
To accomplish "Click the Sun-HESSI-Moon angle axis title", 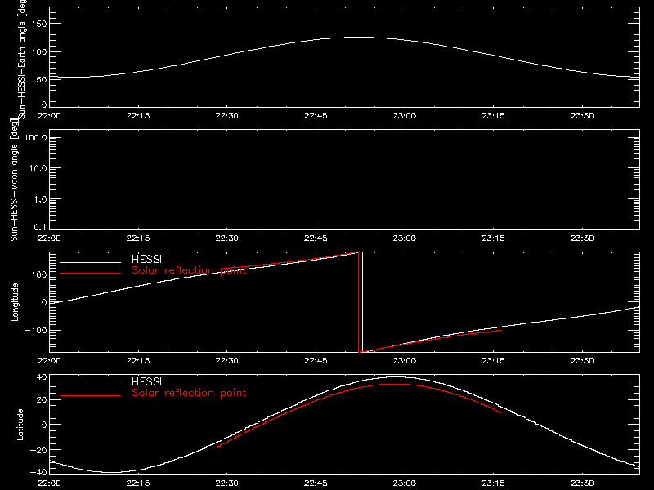I will [14, 180].
